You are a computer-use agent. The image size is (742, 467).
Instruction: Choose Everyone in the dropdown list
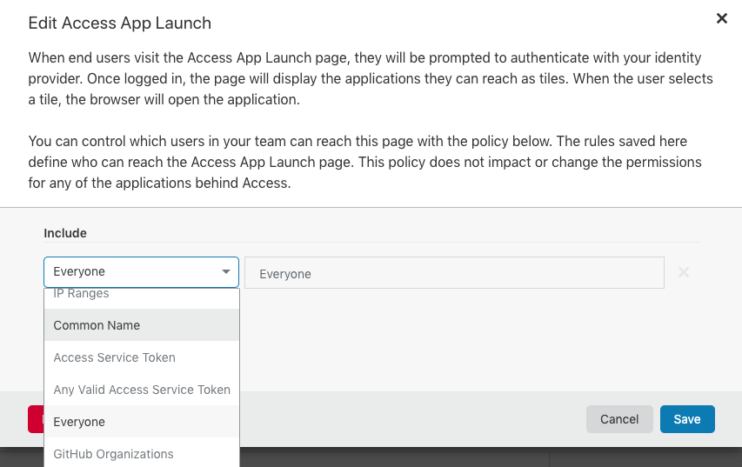point(142,422)
